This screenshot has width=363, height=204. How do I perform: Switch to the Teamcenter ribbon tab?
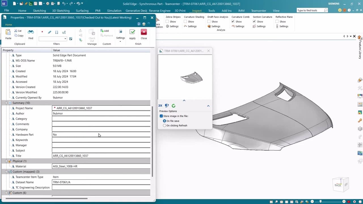pos(258,10)
